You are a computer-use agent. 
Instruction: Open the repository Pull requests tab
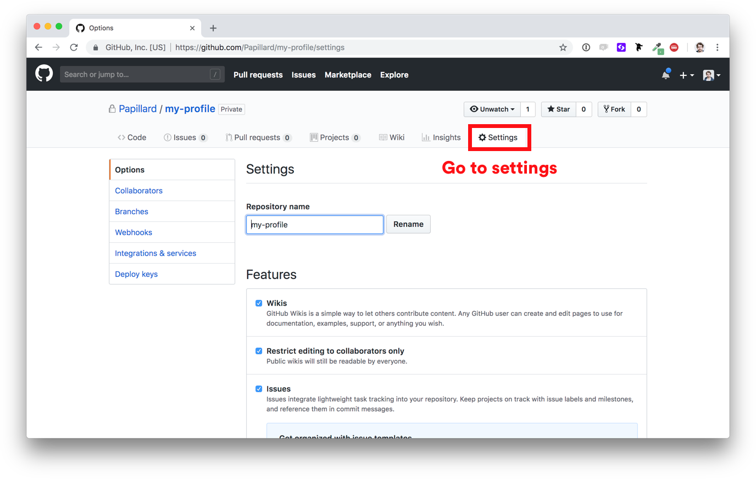click(258, 137)
